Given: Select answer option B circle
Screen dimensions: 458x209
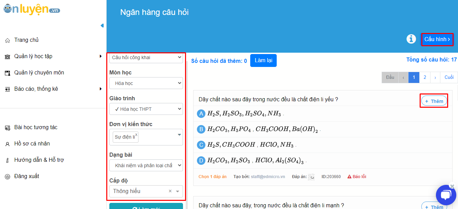Looking at the screenshot, I should (x=201, y=129).
